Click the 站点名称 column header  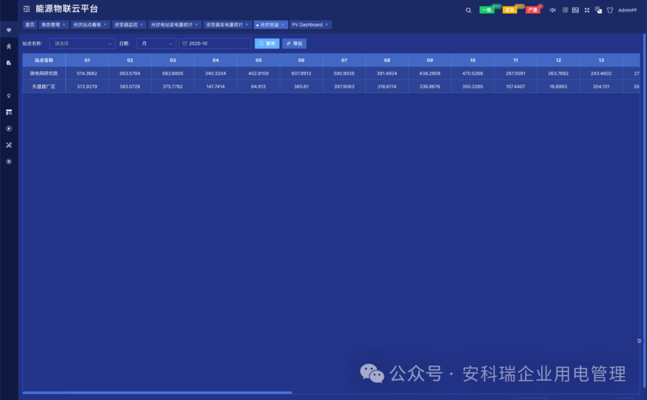pyautogui.click(x=44, y=60)
